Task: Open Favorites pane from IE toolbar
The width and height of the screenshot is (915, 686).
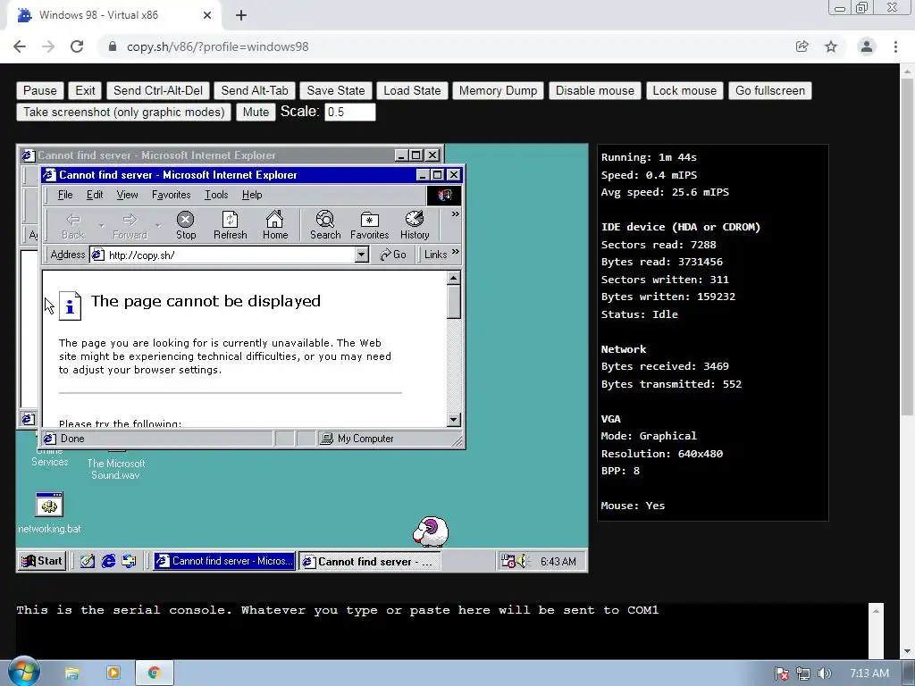Action: [x=369, y=225]
